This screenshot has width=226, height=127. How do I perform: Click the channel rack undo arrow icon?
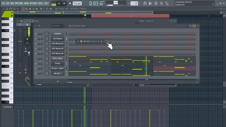pyautogui.click(x=39, y=26)
